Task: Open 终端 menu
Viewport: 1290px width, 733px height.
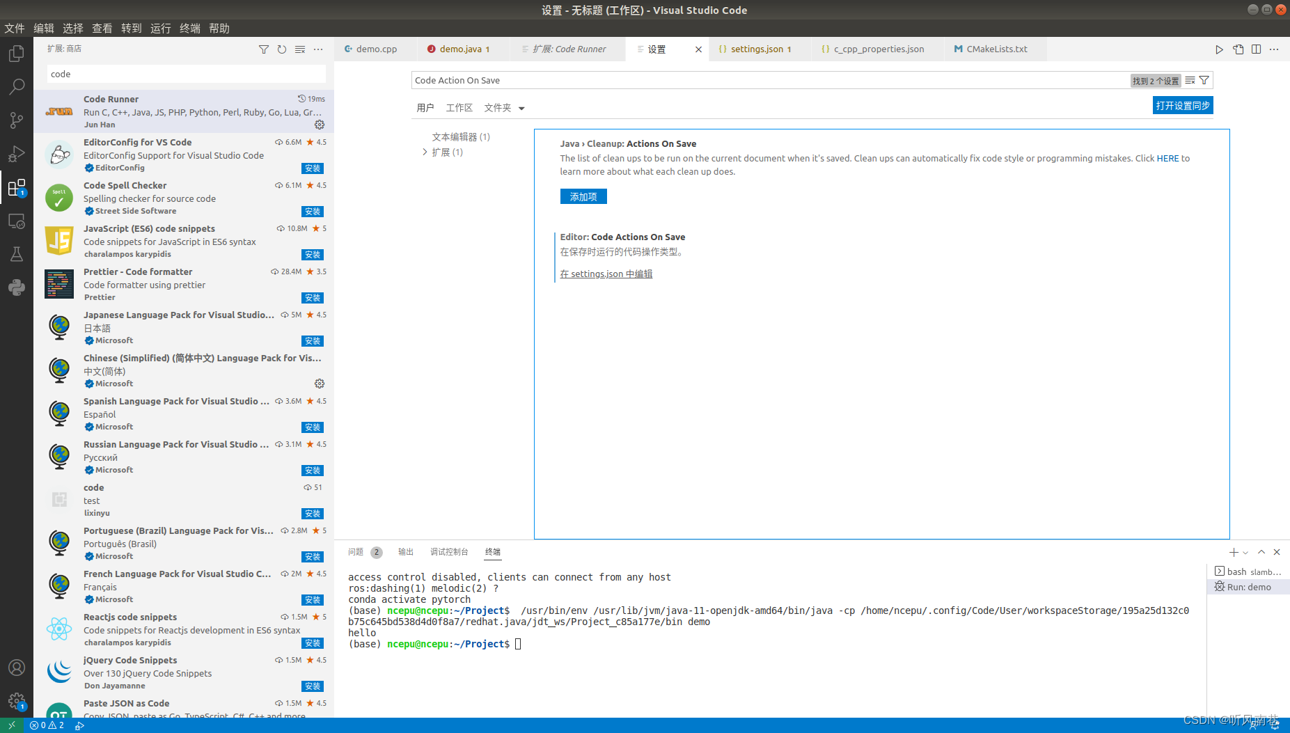Action: (190, 28)
